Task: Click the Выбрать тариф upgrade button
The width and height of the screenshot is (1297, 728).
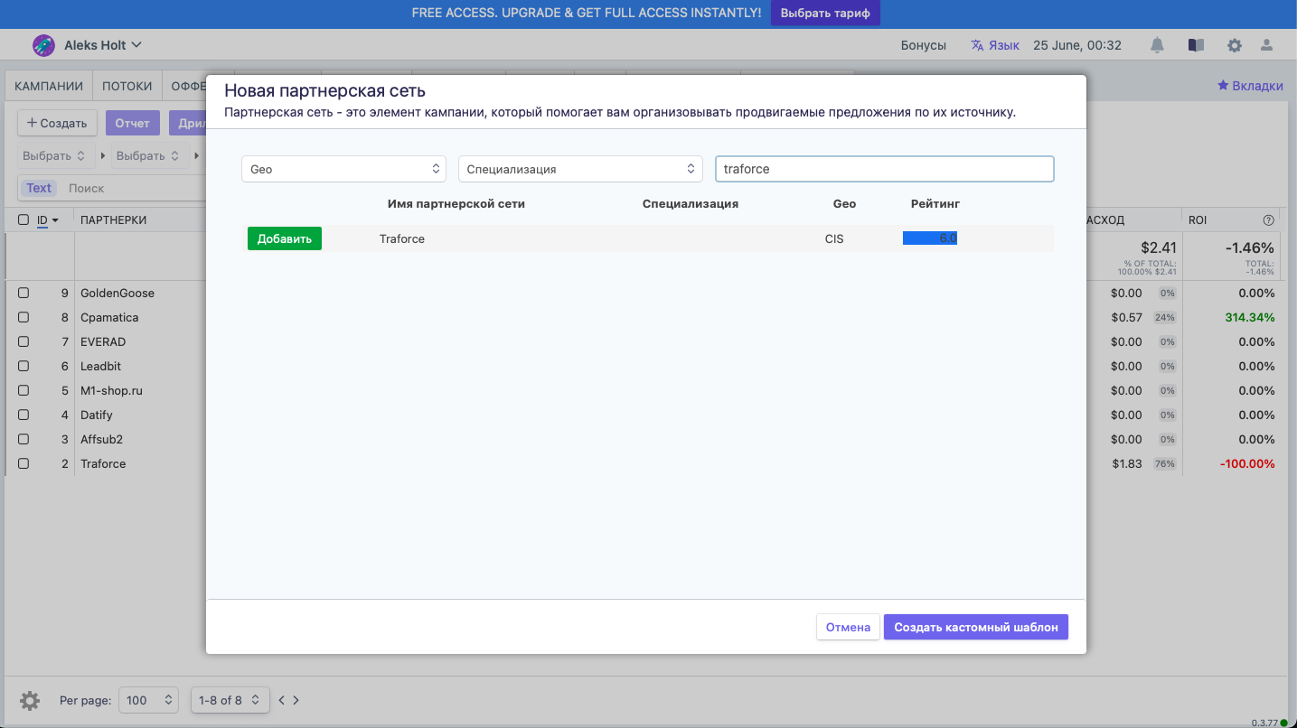Action: [825, 13]
